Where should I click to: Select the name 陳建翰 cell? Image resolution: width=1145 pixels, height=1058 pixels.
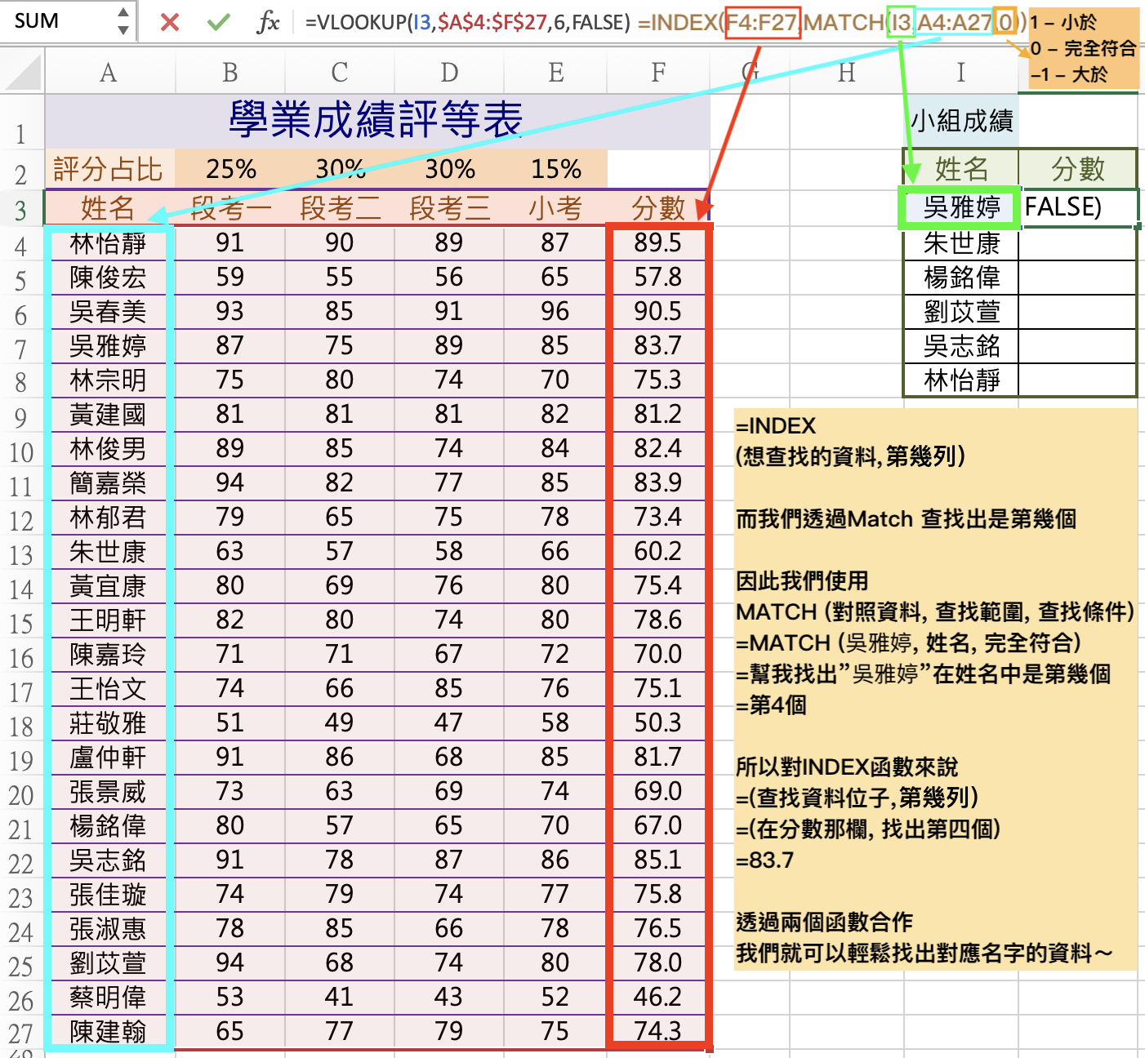pos(109,1032)
